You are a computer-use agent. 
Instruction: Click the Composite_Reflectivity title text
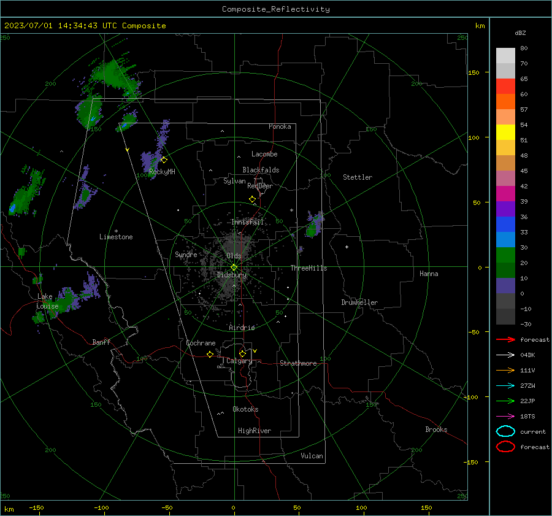pos(276,9)
